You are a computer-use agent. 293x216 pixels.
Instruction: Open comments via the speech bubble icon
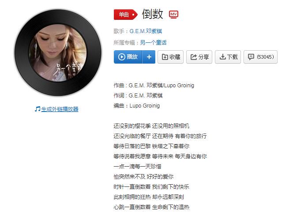(x=251, y=57)
